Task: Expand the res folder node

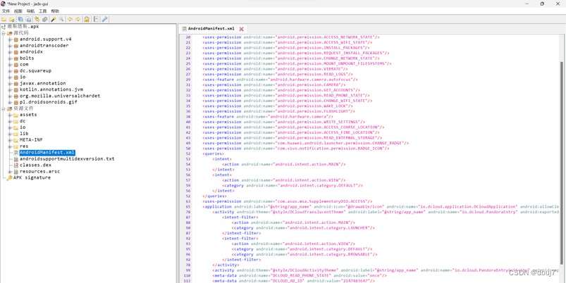Action: tap(10, 146)
